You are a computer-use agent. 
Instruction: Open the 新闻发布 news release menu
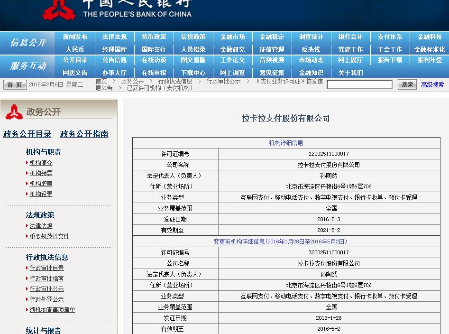tap(75, 36)
